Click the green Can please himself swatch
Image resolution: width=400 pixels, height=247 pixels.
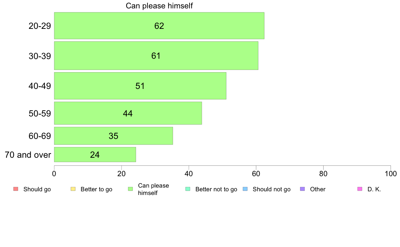pos(131,189)
